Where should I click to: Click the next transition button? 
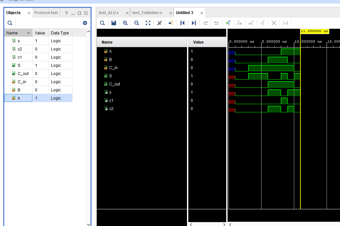pyautogui.click(x=217, y=23)
